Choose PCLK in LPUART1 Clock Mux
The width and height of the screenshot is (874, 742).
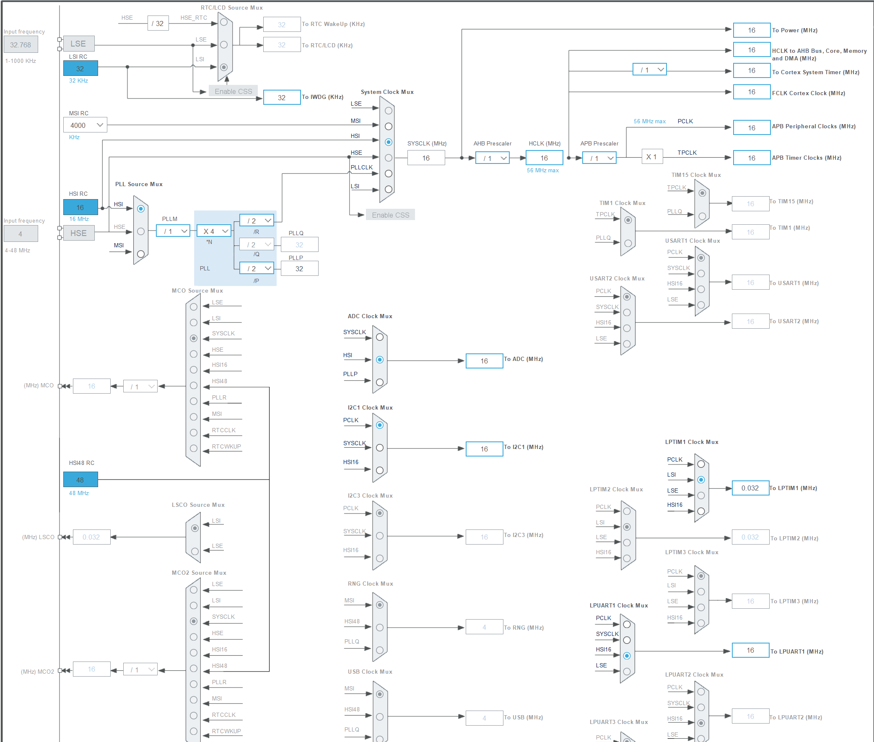[x=627, y=624]
